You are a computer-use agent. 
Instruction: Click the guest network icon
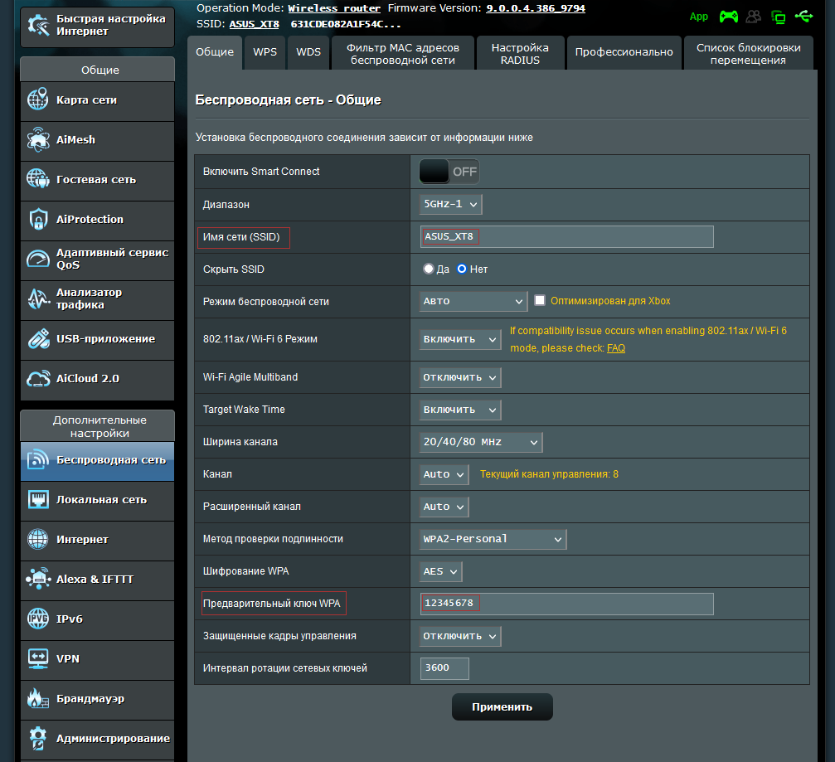38,179
